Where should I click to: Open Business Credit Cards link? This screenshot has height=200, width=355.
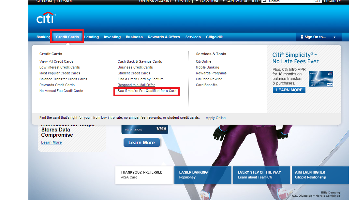(135, 67)
